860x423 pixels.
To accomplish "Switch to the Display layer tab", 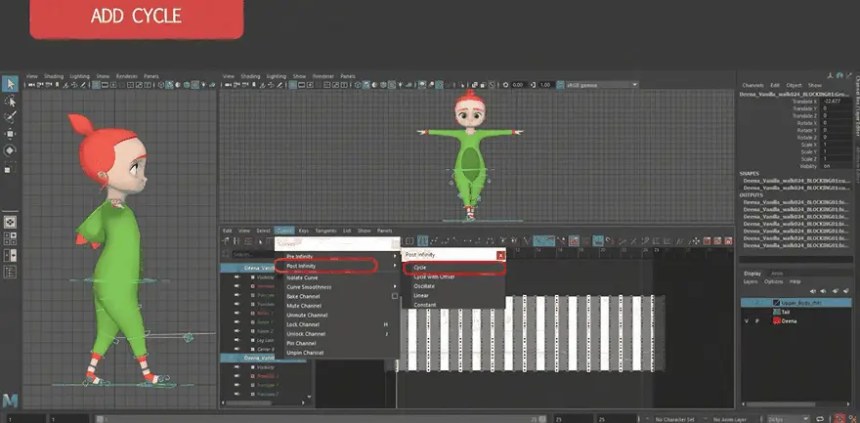I will click(752, 273).
